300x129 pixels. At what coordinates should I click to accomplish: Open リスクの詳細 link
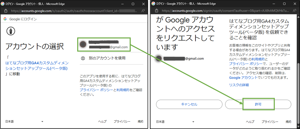pos(239,85)
